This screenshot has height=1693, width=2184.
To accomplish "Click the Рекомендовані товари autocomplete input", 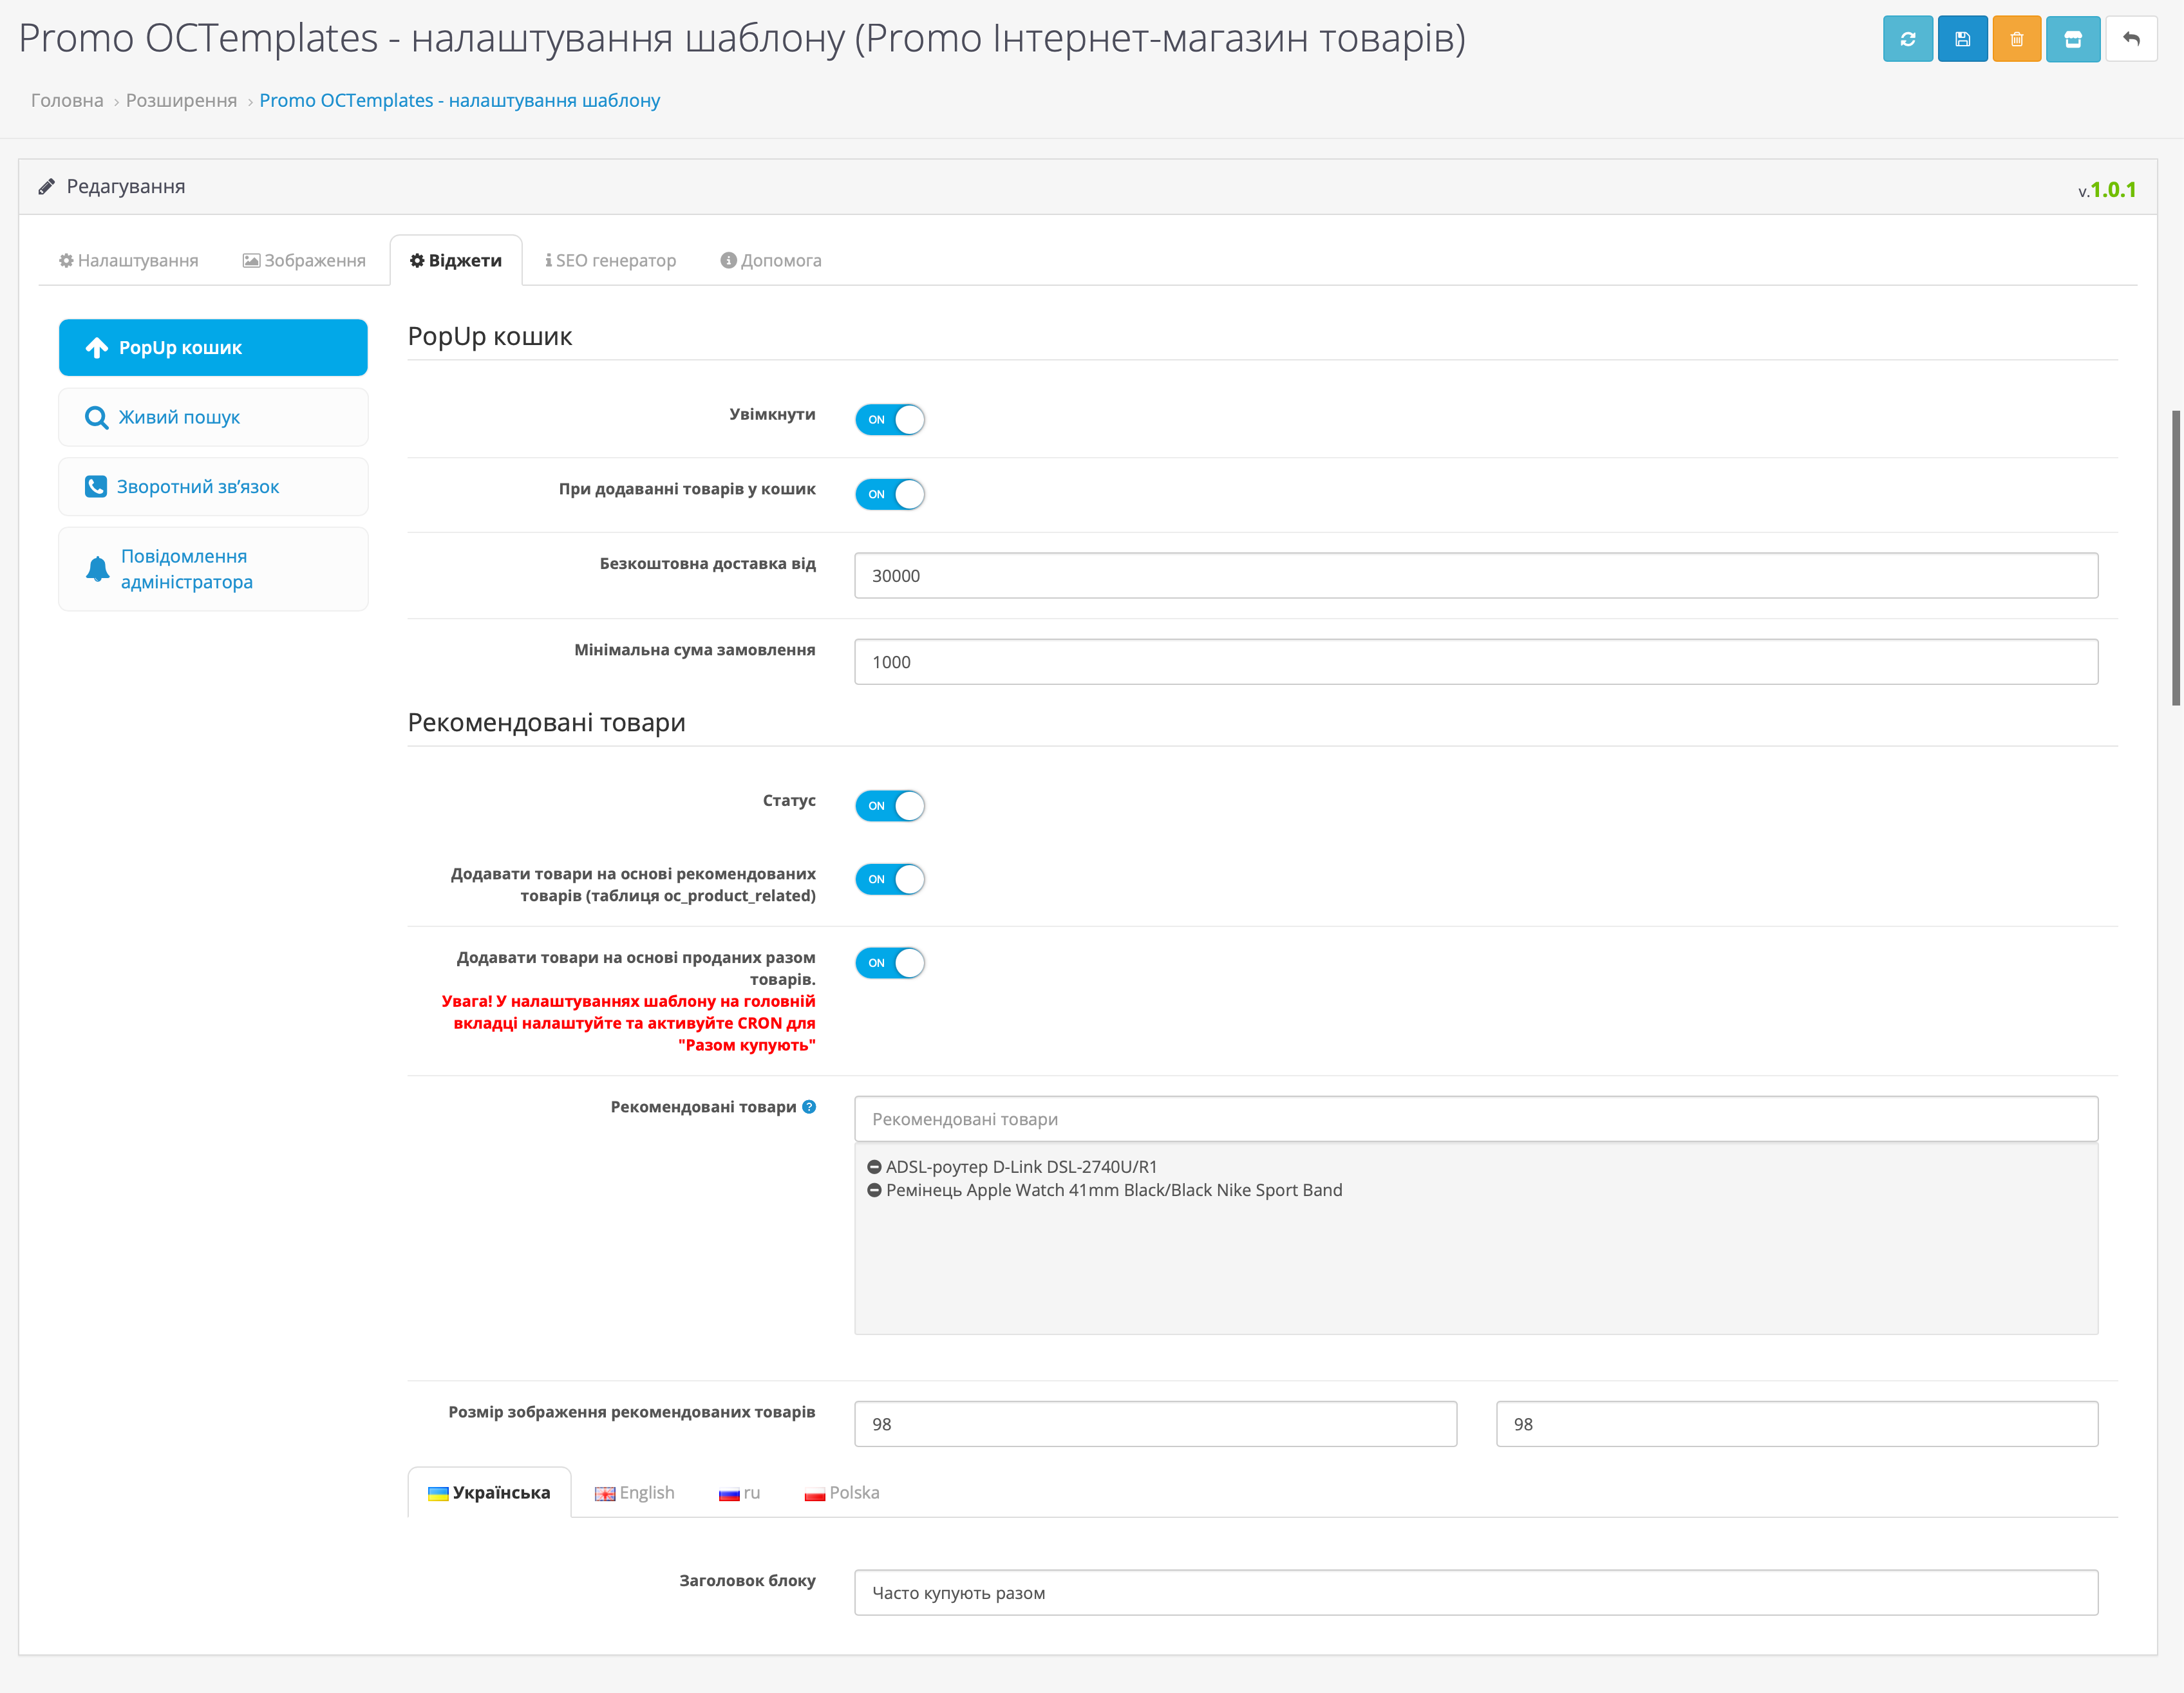I will [1475, 1119].
